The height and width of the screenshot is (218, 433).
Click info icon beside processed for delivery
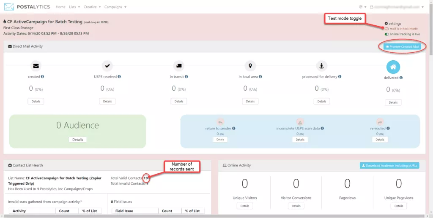point(340,76)
